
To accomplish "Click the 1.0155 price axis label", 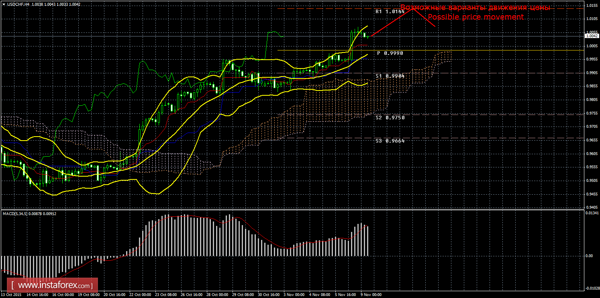I will (x=592, y=6).
